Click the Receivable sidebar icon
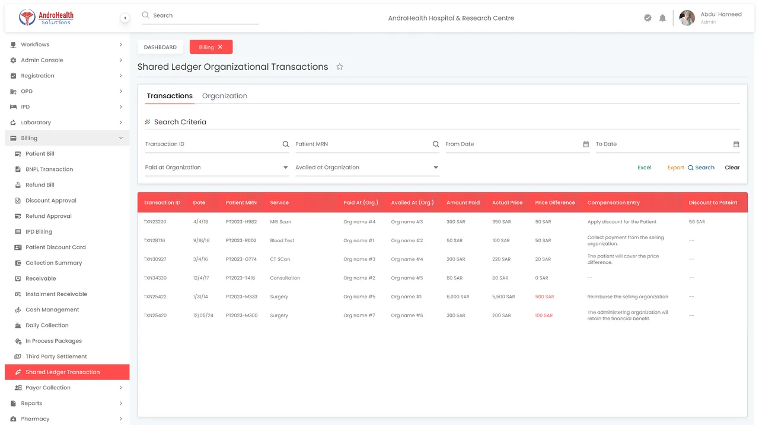 click(18, 279)
